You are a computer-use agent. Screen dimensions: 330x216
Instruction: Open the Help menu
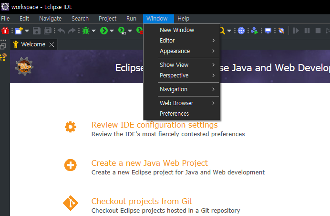click(x=183, y=19)
